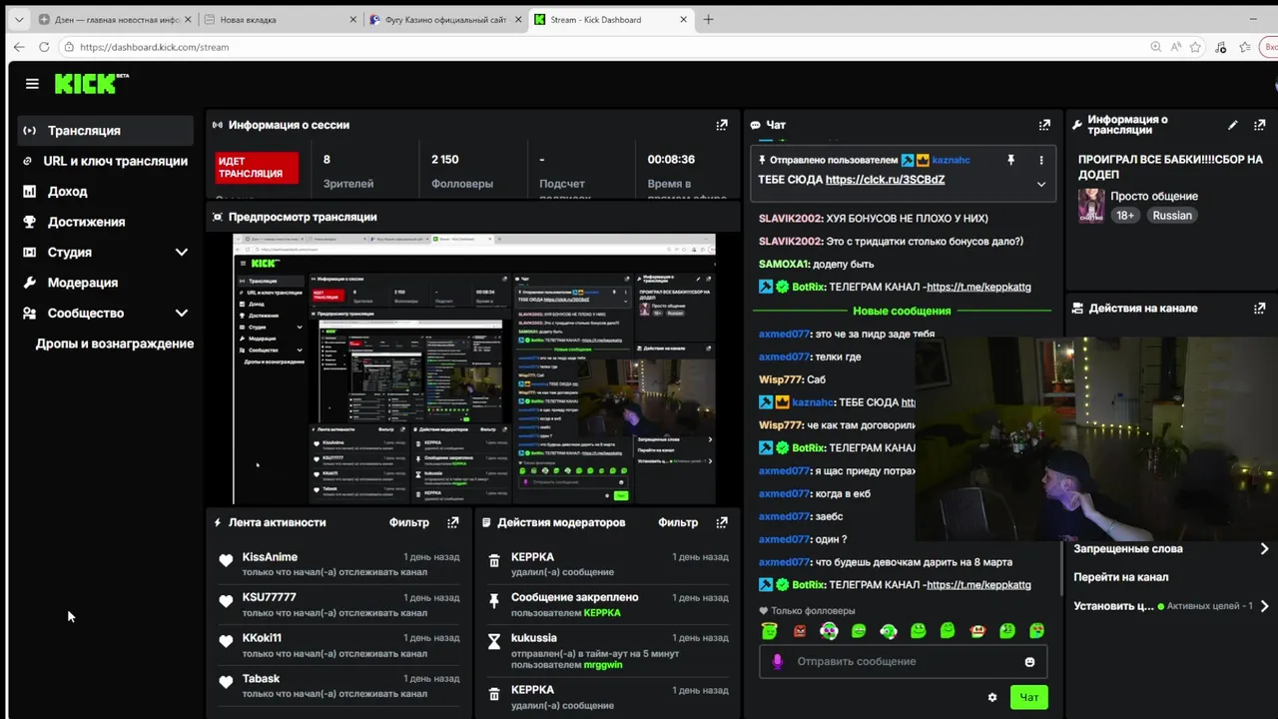Click the 18+ tag
The height and width of the screenshot is (719, 1278).
(1125, 216)
